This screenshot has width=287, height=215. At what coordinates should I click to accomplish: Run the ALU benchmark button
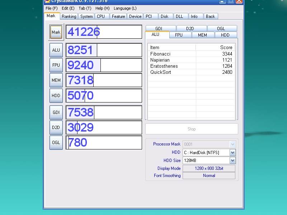pos(56,50)
